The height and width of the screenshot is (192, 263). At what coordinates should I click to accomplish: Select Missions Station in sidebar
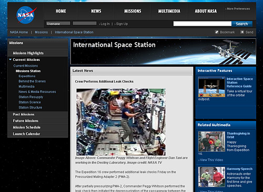28,71
